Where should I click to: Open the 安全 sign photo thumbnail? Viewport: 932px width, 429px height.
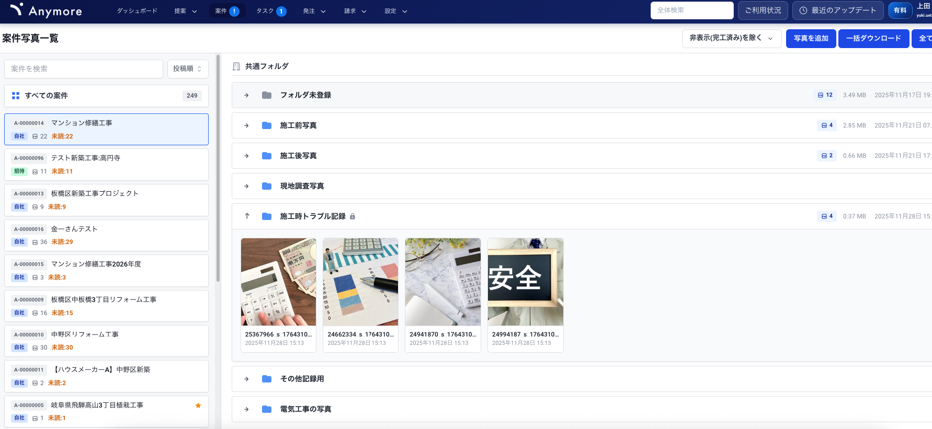point(525,282)
